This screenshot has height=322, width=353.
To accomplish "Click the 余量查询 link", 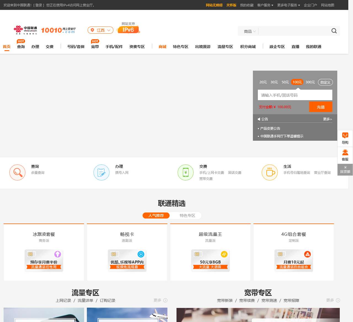I will (x=38, y=172).
